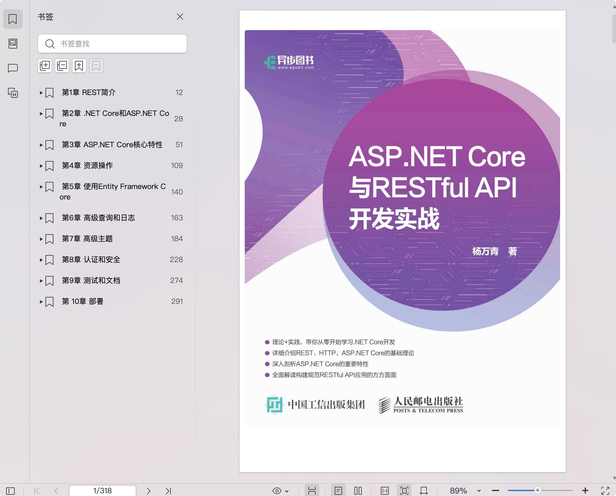Switch to two-page view
This screenshot has width=616, height=496.
point(358,490)
